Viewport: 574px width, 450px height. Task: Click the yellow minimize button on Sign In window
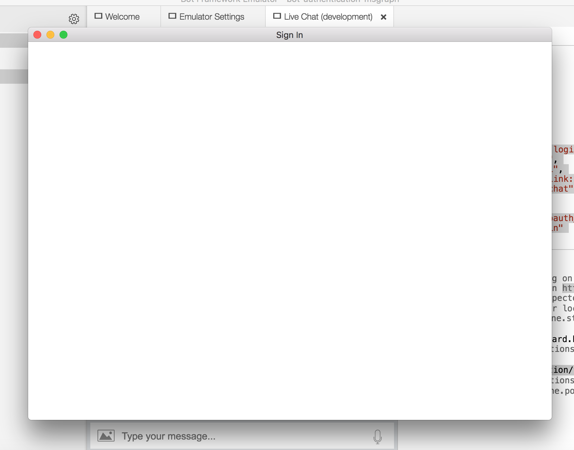pyautogui.click(x=51, y=34)
